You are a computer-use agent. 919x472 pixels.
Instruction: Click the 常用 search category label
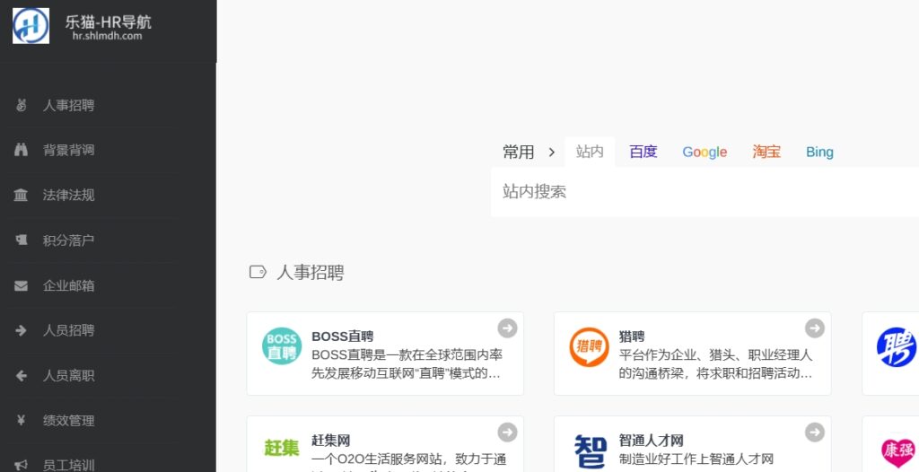(x=518, y=152)
